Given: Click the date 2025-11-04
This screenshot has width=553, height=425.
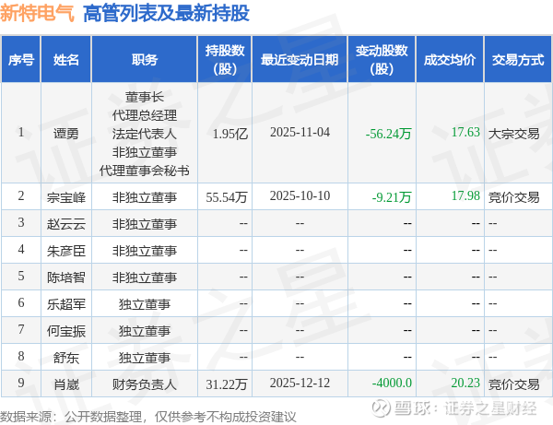Looking at the screenshot, I should click(x=300, y=132).
